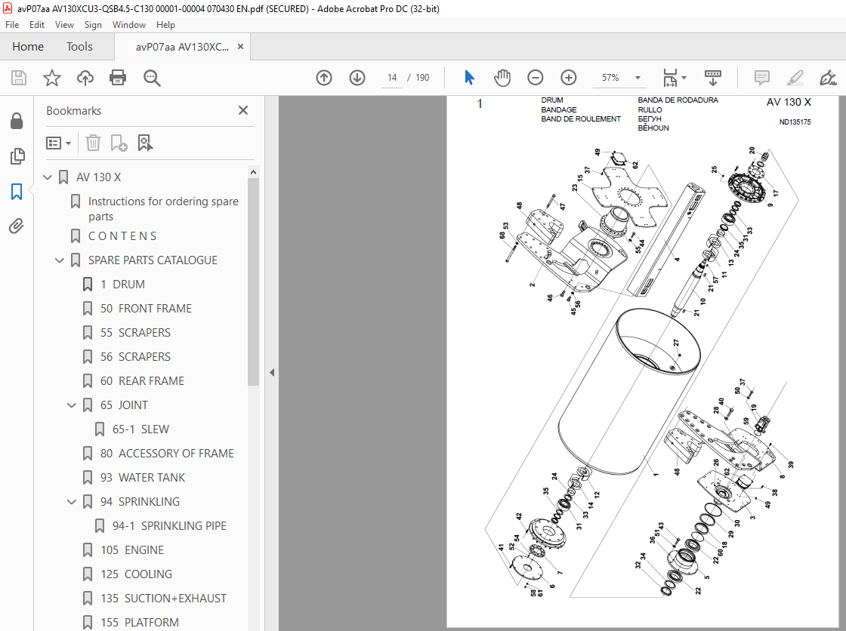Open fit page dropdown arrow
Screen dimensions: 846x631
[684, 78]
